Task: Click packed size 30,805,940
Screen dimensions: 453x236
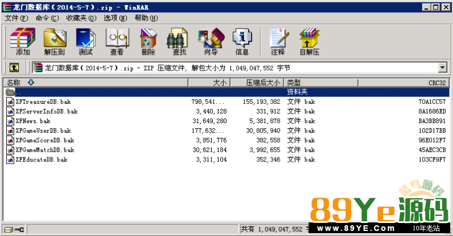Action: click(x=263, y=130)
